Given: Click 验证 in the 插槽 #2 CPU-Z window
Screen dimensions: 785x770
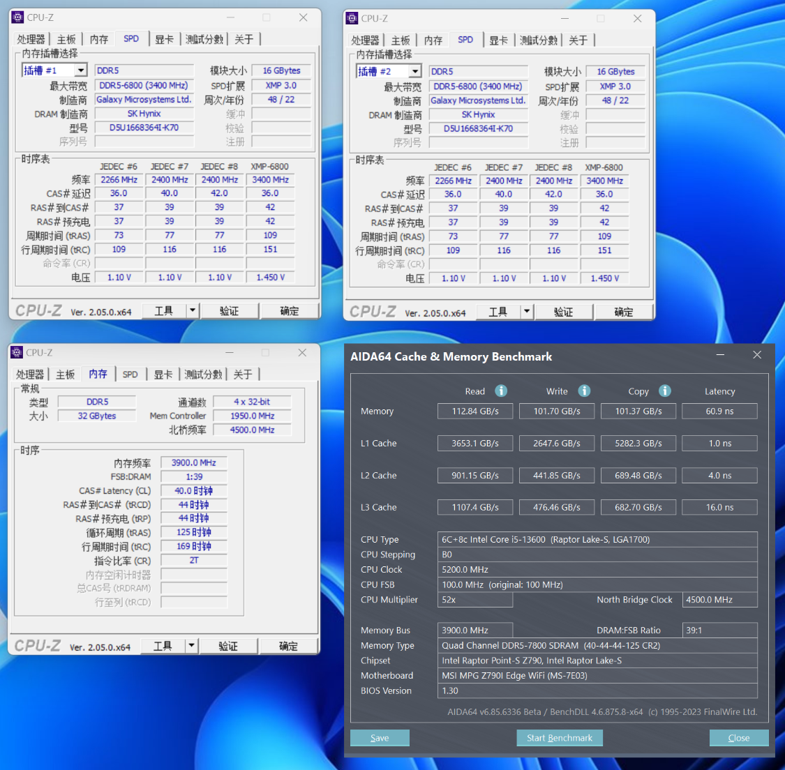Looking at the screenshot, I should (564, 312).
